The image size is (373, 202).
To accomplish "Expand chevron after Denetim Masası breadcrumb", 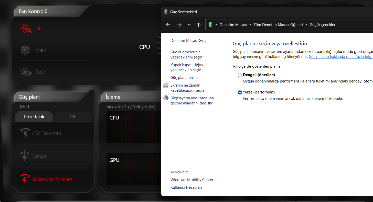I will pos(250,25).
